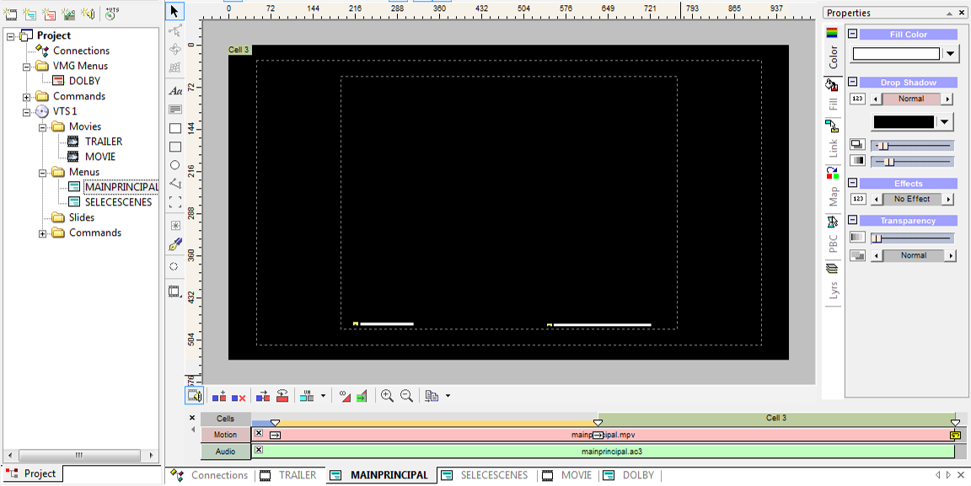Toggle the X box on Audio track

pos(259,451)
